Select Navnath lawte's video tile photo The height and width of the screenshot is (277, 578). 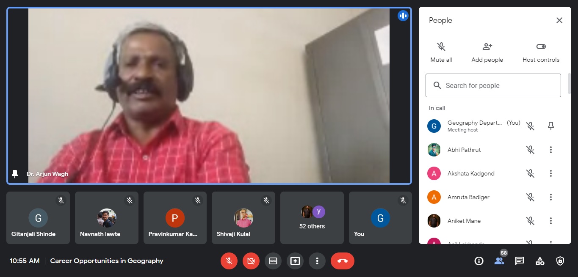pos(107,218)
